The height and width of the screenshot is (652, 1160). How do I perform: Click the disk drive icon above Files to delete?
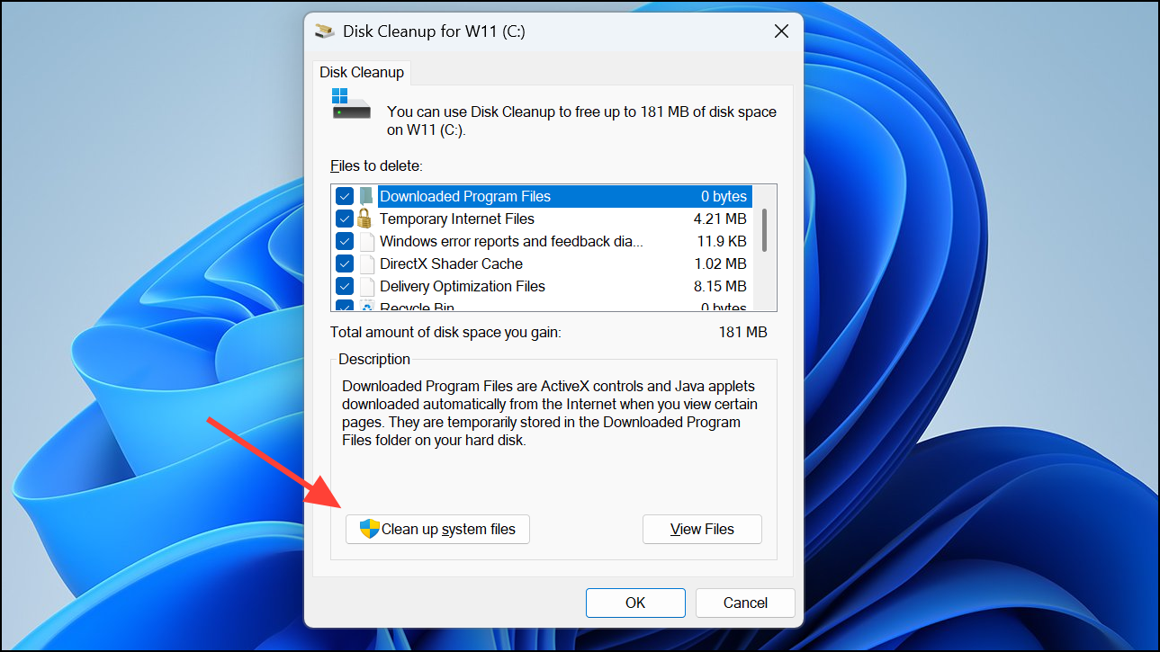[350, 104]
